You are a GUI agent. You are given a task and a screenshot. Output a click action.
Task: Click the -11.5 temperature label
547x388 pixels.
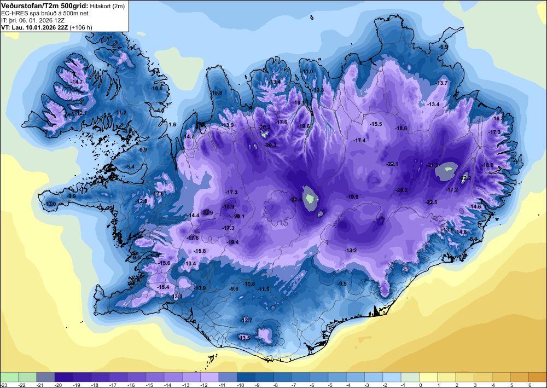pos(264,289)
